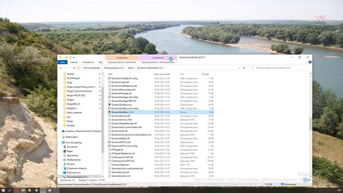Screen dimensions: 343x193
Task: Select GeometryColor.xml file name
Action: point(121,176)
